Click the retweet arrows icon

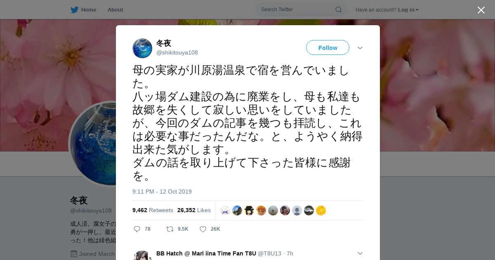(170, 229)
